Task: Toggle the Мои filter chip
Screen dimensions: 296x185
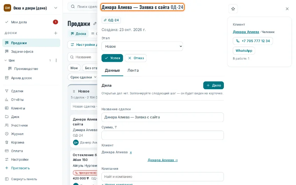Action: (x=74, y=68)
